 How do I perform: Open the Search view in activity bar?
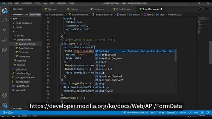(4, 20)
